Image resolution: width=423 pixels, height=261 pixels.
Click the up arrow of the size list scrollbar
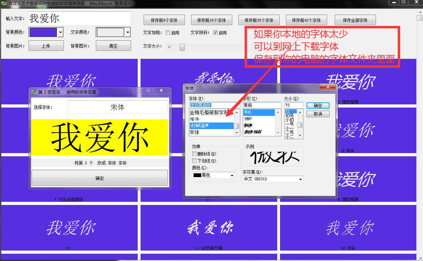(x=300, y=112)
